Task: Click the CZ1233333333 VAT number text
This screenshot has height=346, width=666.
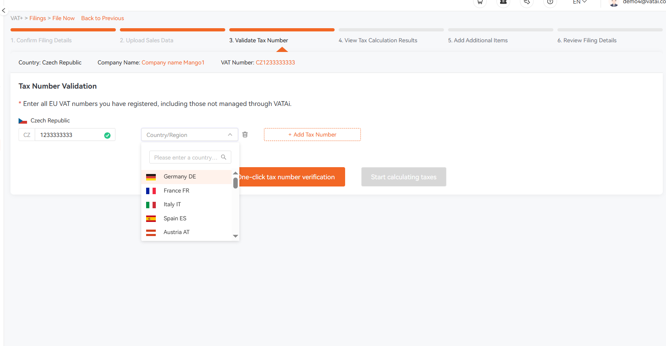Action: (x=275, y=62)
